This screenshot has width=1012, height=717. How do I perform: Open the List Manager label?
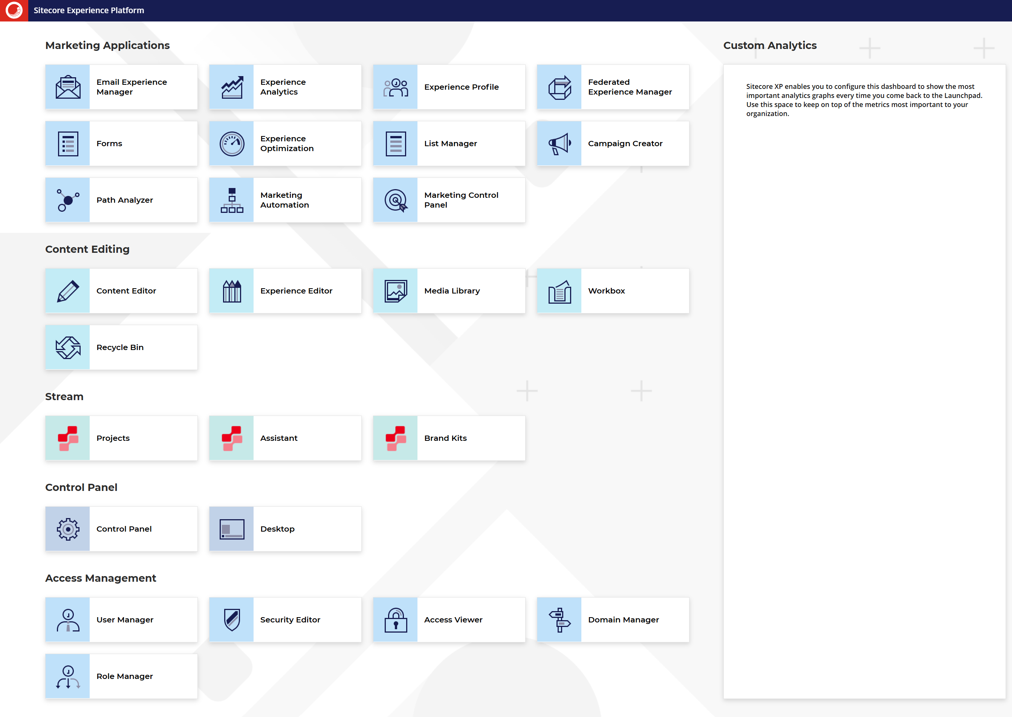click(x=450, y=144)
